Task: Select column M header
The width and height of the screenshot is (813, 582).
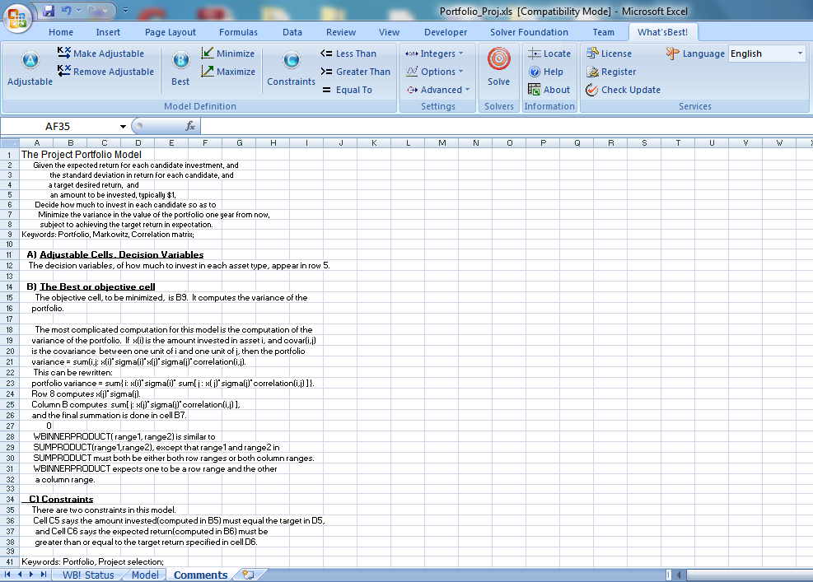Action: [442, 143]
